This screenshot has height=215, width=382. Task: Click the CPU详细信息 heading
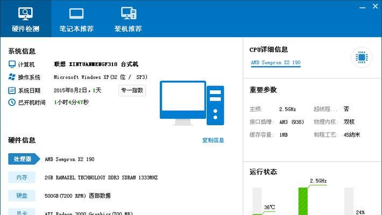pos(268,49)
